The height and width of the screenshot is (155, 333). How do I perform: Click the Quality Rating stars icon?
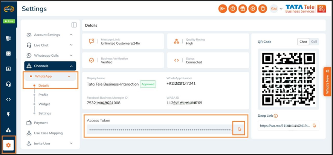[x=176, y=41]
